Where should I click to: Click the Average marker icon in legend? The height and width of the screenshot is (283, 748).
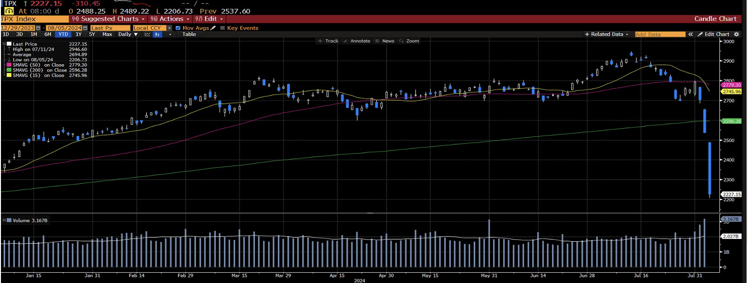(9, 54)
